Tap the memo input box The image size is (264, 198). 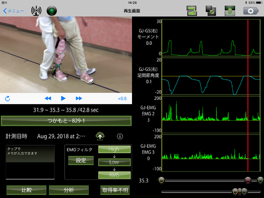pos(30,162)
